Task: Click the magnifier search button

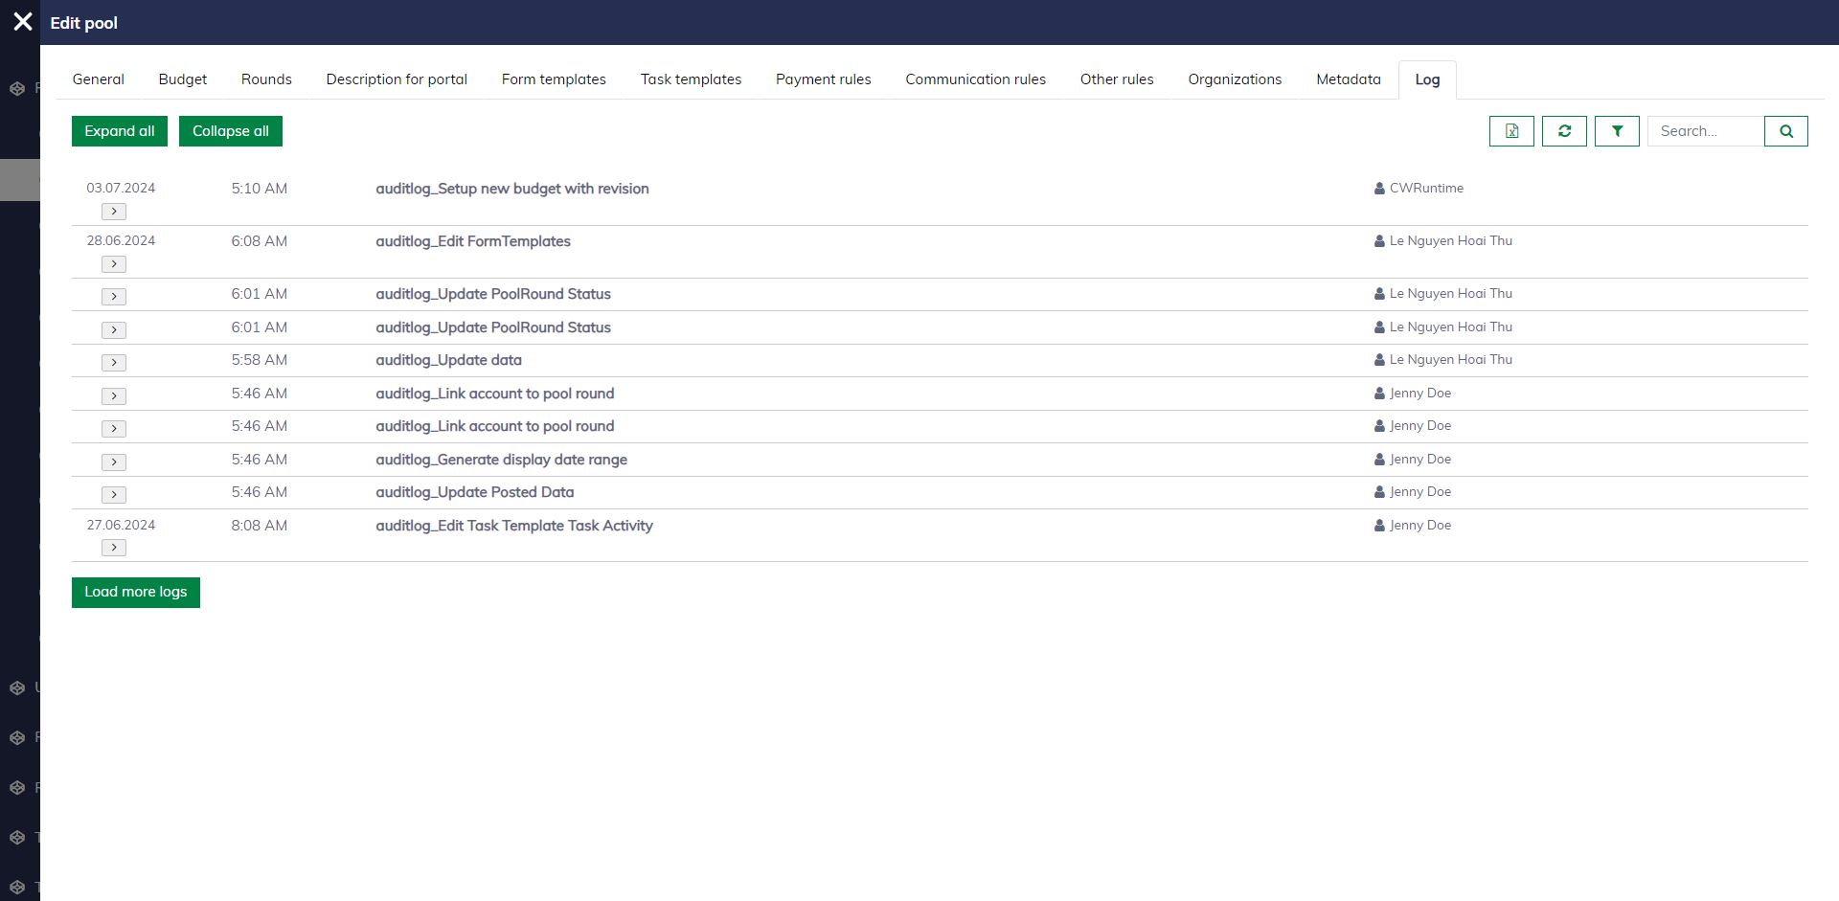Action: click(1785, 131)
